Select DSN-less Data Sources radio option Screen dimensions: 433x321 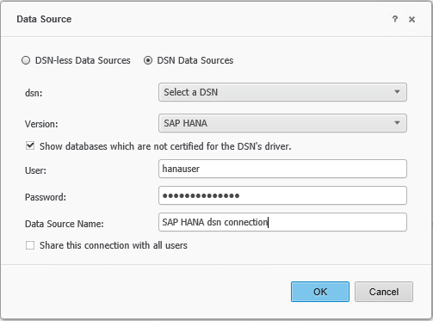tap(26, 60)
